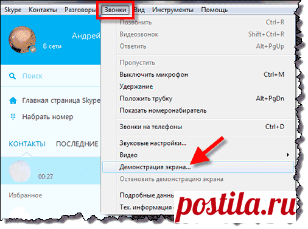The image size is (308, 229).
Task: Select Остановить демонстрацию экрана
Action: pos(198,179)
